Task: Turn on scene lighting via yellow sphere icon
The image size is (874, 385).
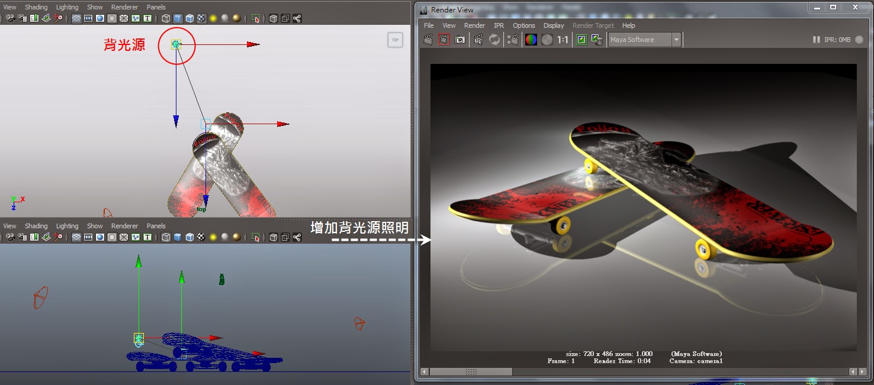Action: [x=213, y=18]
